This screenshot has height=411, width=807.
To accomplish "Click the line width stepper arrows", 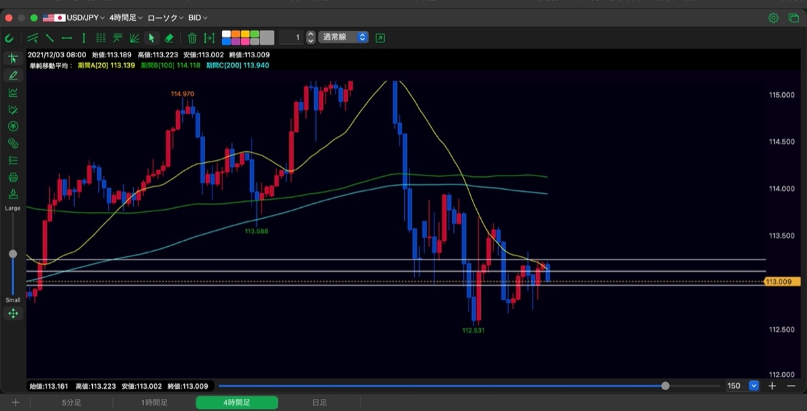I will coord(311,38).
